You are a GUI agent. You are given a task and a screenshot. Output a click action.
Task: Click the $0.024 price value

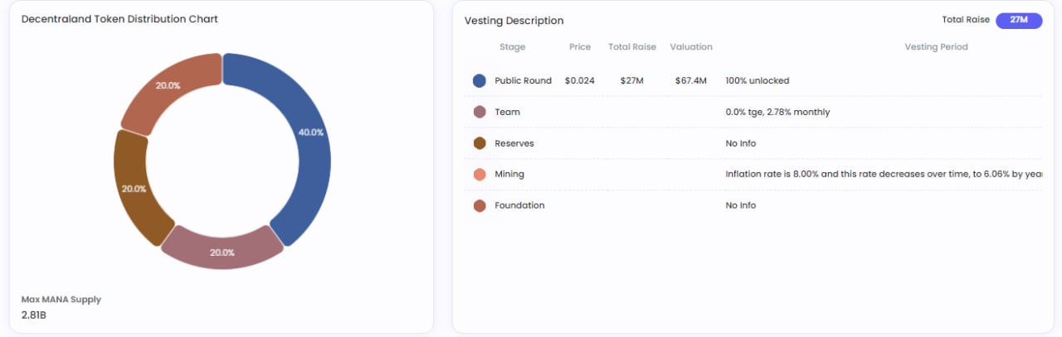[x=579, y=81]
